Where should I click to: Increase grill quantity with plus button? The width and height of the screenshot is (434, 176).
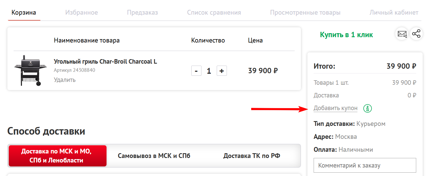pos(222,71)
